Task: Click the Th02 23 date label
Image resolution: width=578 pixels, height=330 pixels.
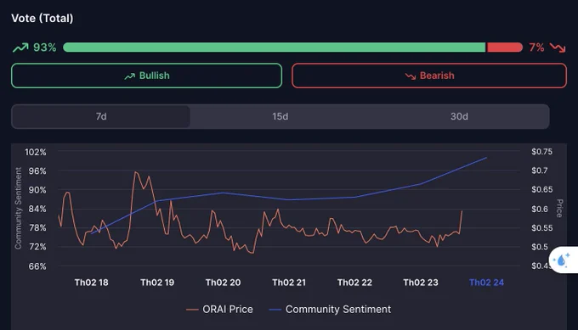Action: (x=421, y=282)
